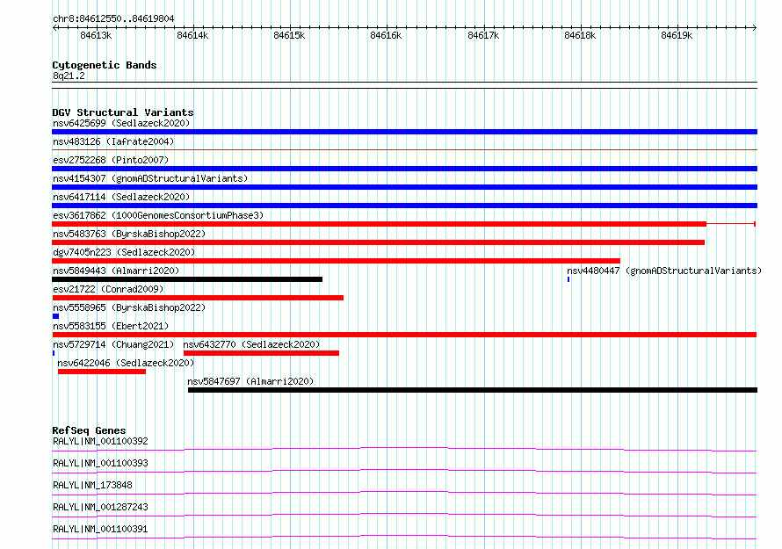782x549 pixels.
Task: Click the blue nsv6417114 variant bar
Action: (404, 206)
